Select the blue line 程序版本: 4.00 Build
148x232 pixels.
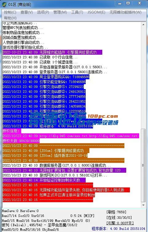pos(48,126)
